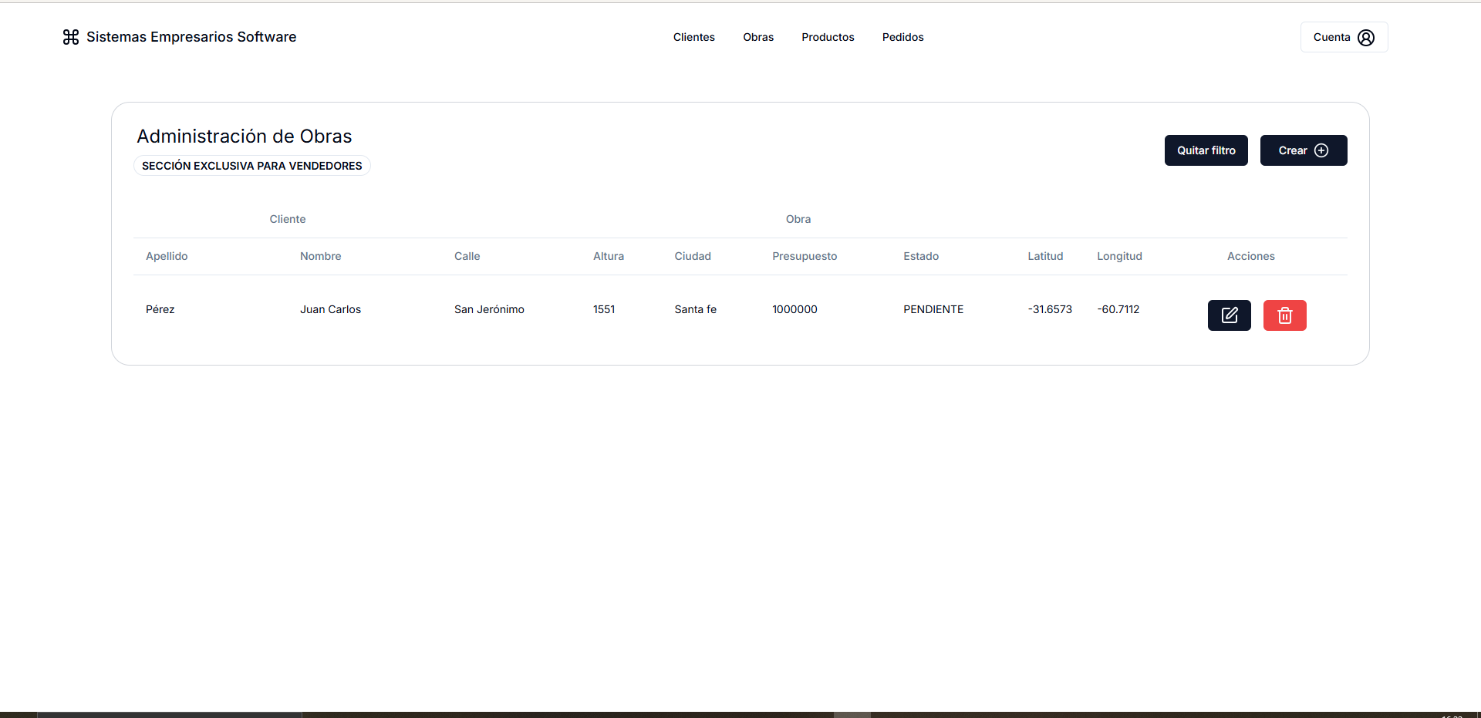Click the Longitud column header
The width and height of the screenshot is (1481, 718).
point(1118,256)
